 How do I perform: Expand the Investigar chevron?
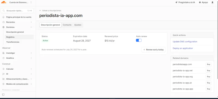[x=31, y=53]
